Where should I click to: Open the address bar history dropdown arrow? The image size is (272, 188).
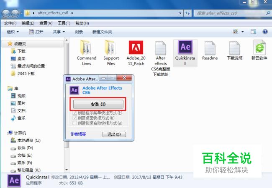point(180,13)
